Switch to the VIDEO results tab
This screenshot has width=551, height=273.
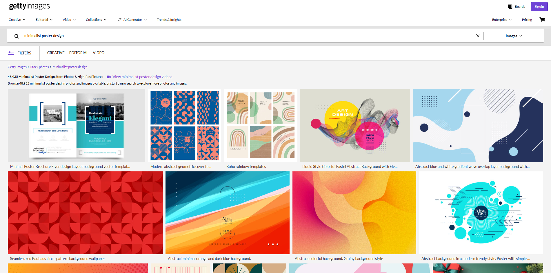99,53
